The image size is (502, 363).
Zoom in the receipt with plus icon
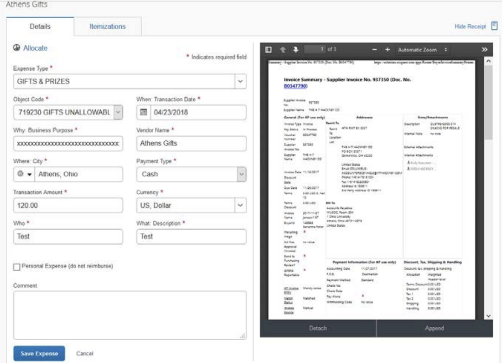387,49
